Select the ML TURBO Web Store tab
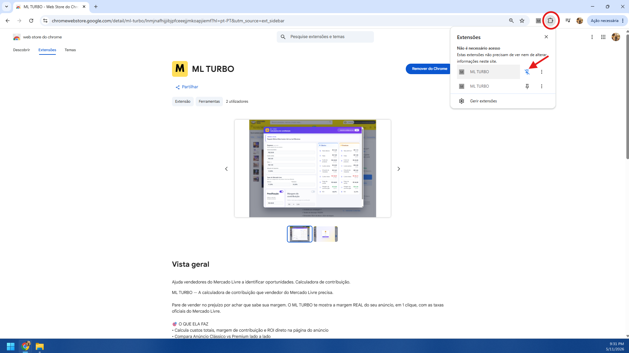The width and height of the screenshot is (629, 353). (51, 7)
